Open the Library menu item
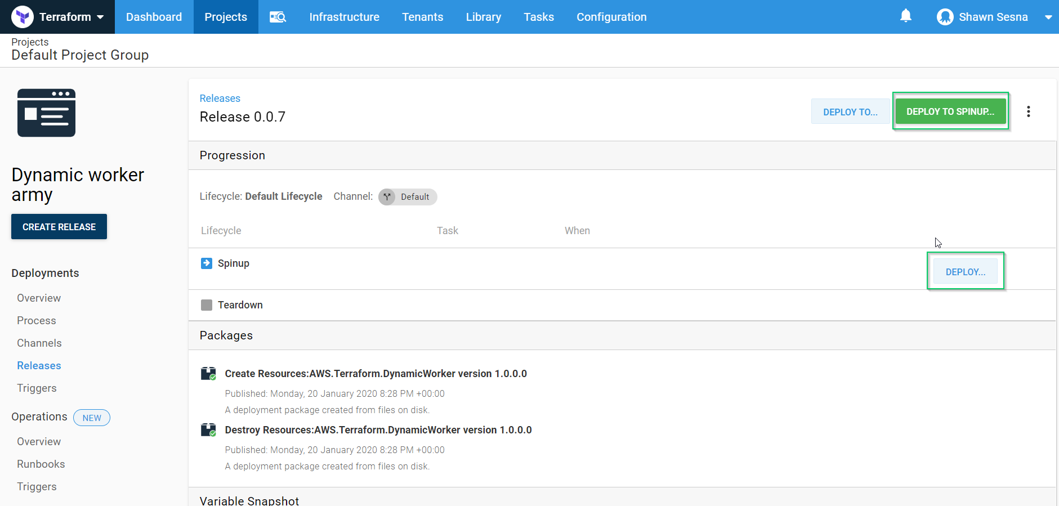1059x506 pixels. 483,17
